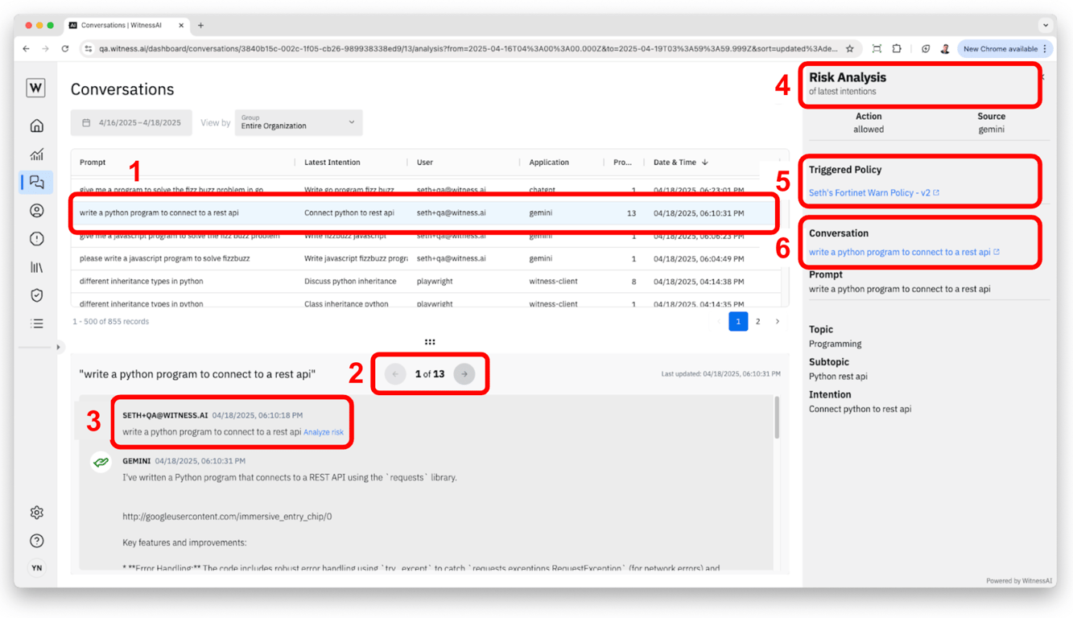Viewport: 1073px width, 618px height.
Task: Go back with the browser back arrow
Action: 27,49
